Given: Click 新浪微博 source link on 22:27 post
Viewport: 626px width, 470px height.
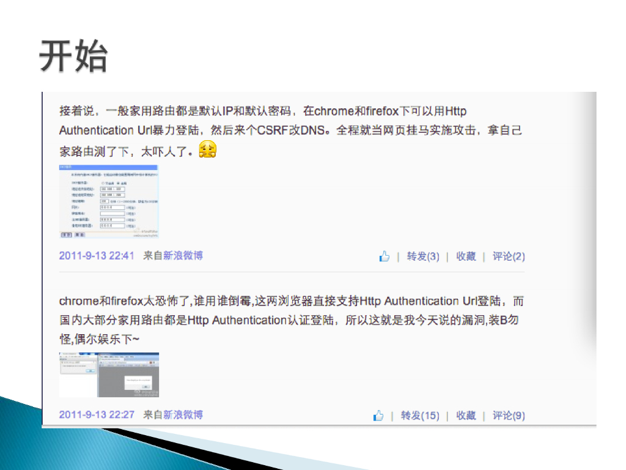Looking at the screenshot, I should point(183,415).
